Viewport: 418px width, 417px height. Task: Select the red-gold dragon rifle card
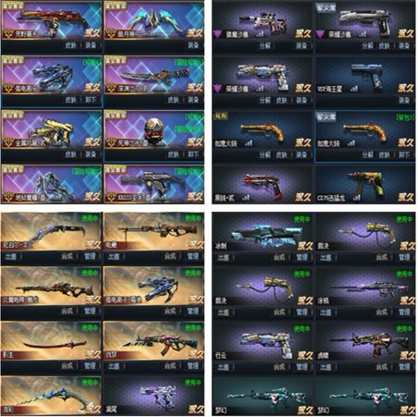click(52, 20)
